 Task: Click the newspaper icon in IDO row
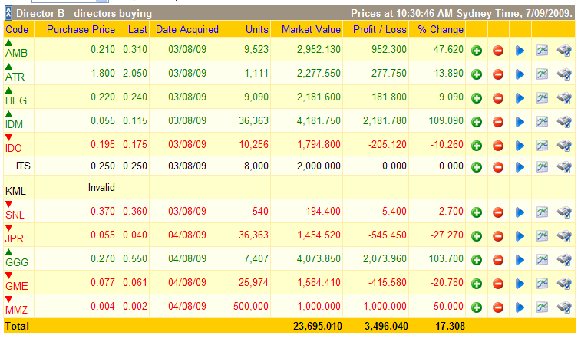(x=564, y=146)
